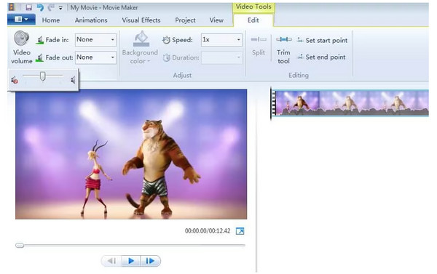Play the video preview

click(x=130, y=261)
